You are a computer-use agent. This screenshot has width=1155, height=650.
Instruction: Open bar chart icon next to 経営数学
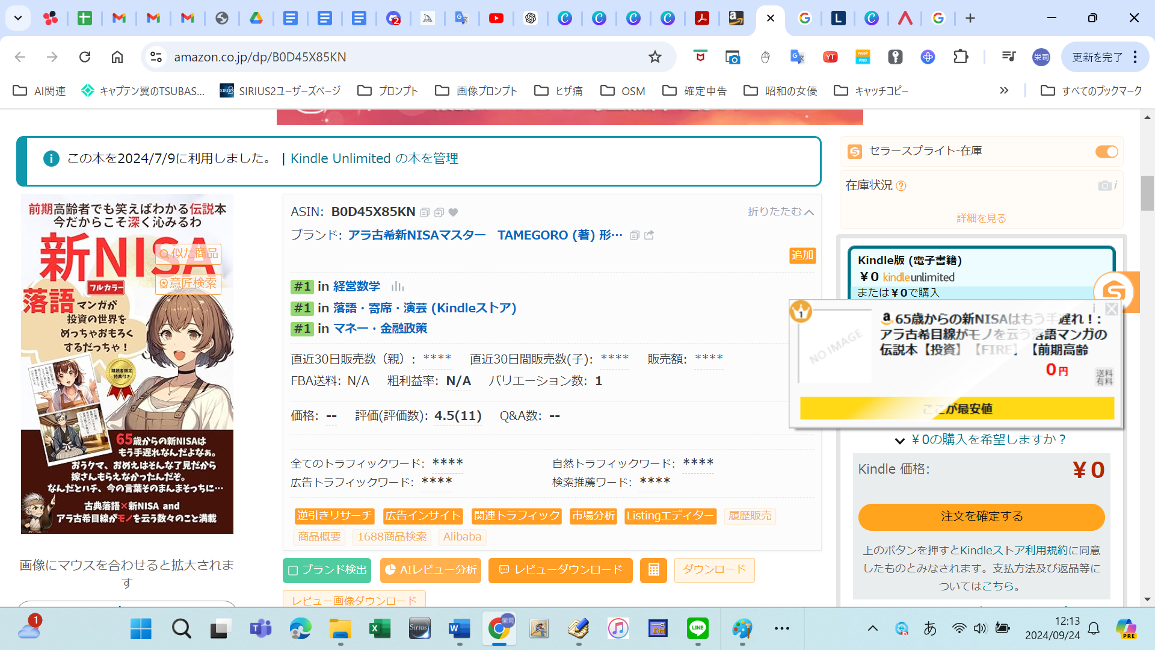(398, 286)
